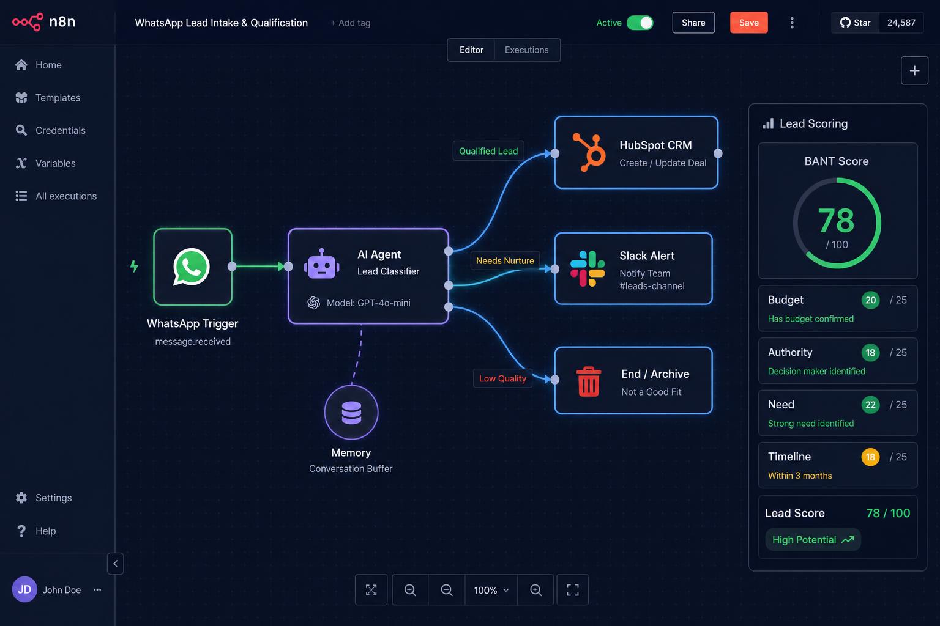Click the green lightning trigger icon
The height and width of the screenshot is (626, 940).
(x=134, y=267)
